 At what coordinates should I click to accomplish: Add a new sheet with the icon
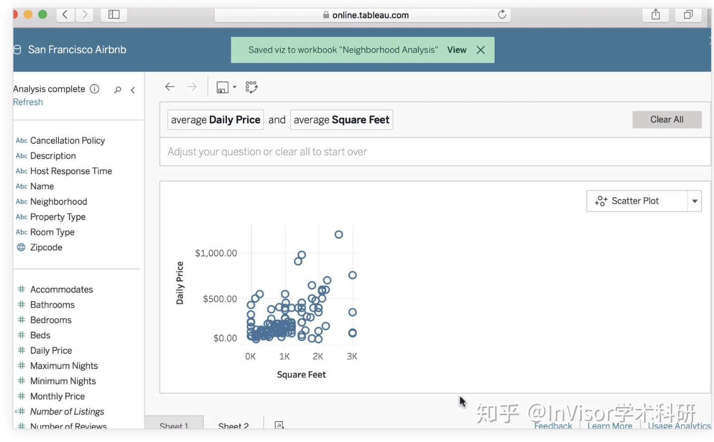coord(279,425)
